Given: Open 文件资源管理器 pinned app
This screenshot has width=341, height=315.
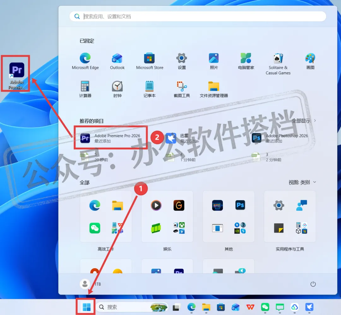Looking at the screenshot, I should pyautogui.click(x=214, y=89).
